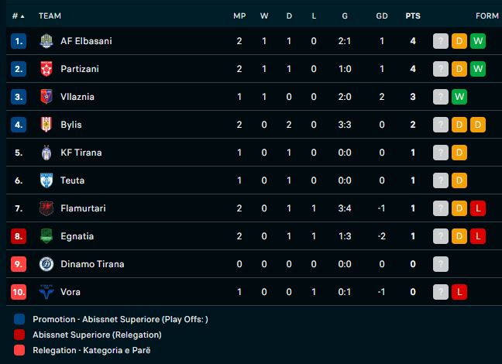The width and height of the screenshot is (502, 364).
Task: Open the Flamurtari club crest
Action: (x=46, y=208)
